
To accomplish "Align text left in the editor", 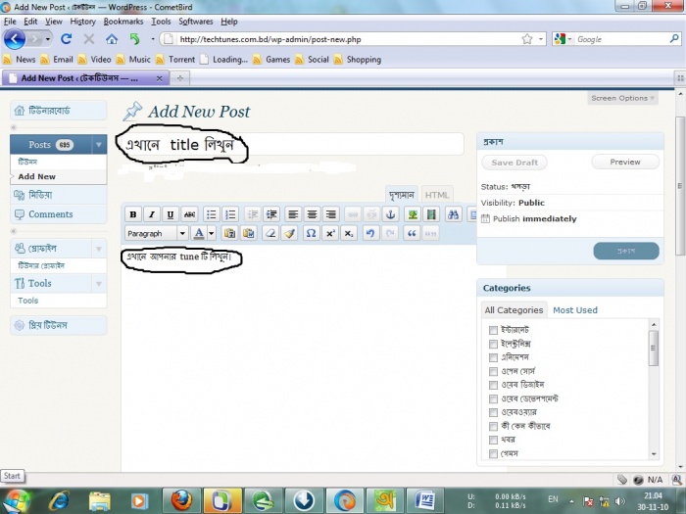I will coord(293,214).
